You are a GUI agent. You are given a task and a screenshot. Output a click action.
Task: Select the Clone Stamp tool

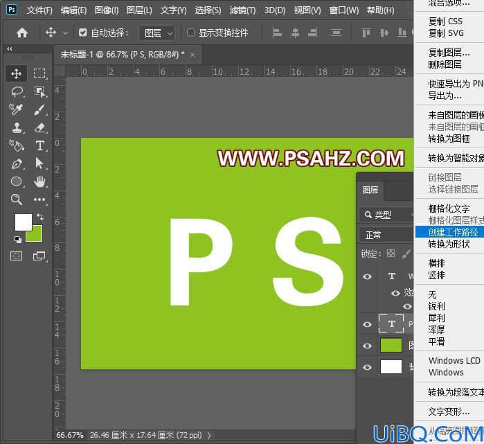click(x=17, y=127)
